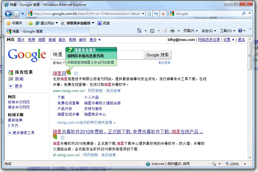Click the 高级搜索 link

pos(164,63)
